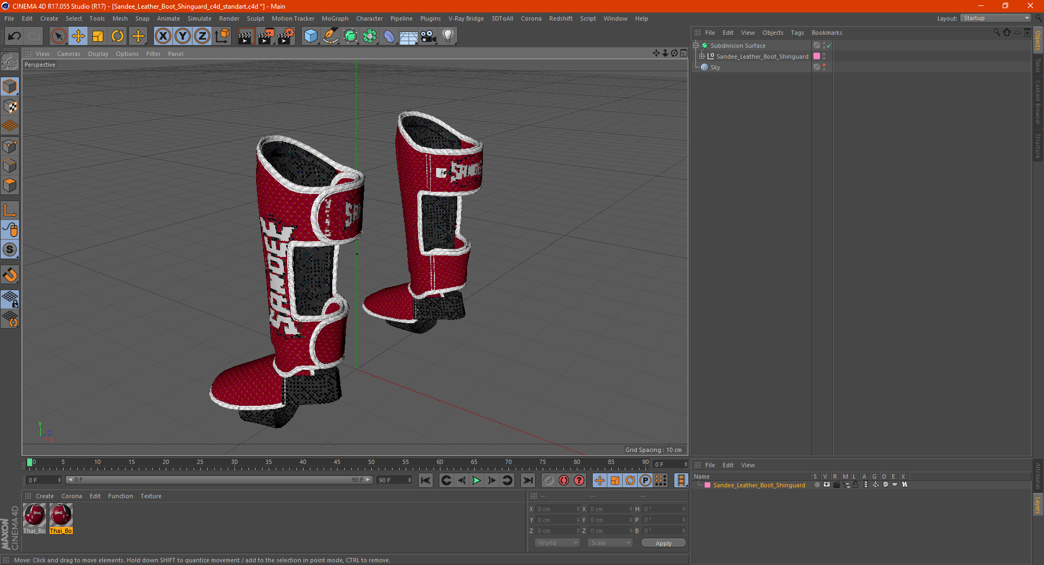The image size is (1044, 565).
Task: Toggle Y axis lock
Action: tap(183, 36)
